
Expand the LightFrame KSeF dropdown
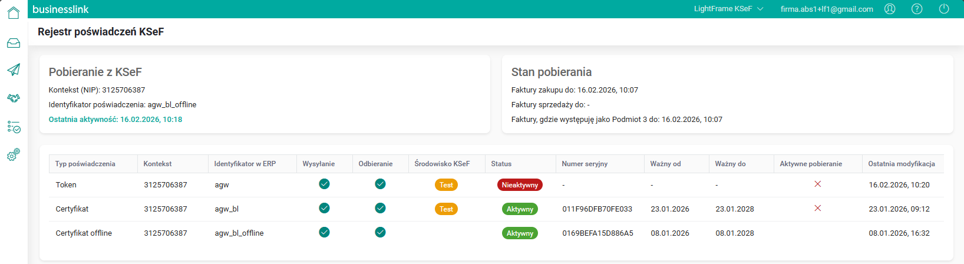pyautogui.click(x=728, y=9)
